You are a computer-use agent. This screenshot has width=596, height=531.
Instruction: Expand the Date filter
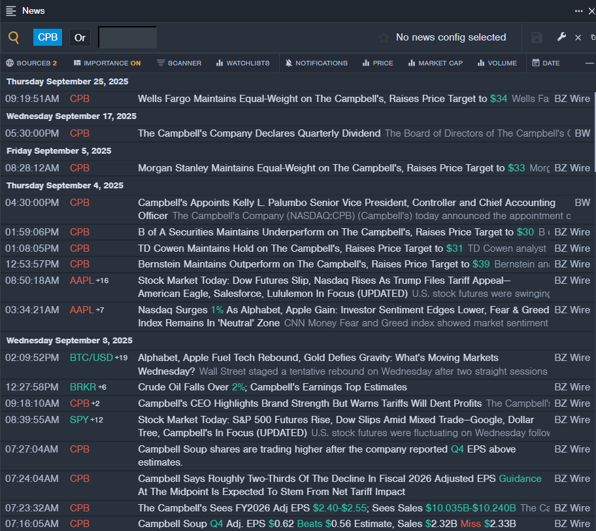[x=546, y=63]
